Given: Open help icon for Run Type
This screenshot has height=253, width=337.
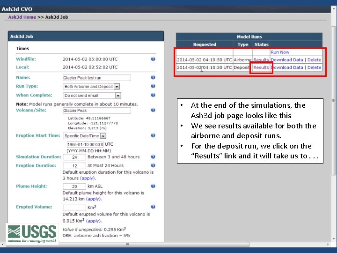Looking at the screenshot, I should click(153, 86).
